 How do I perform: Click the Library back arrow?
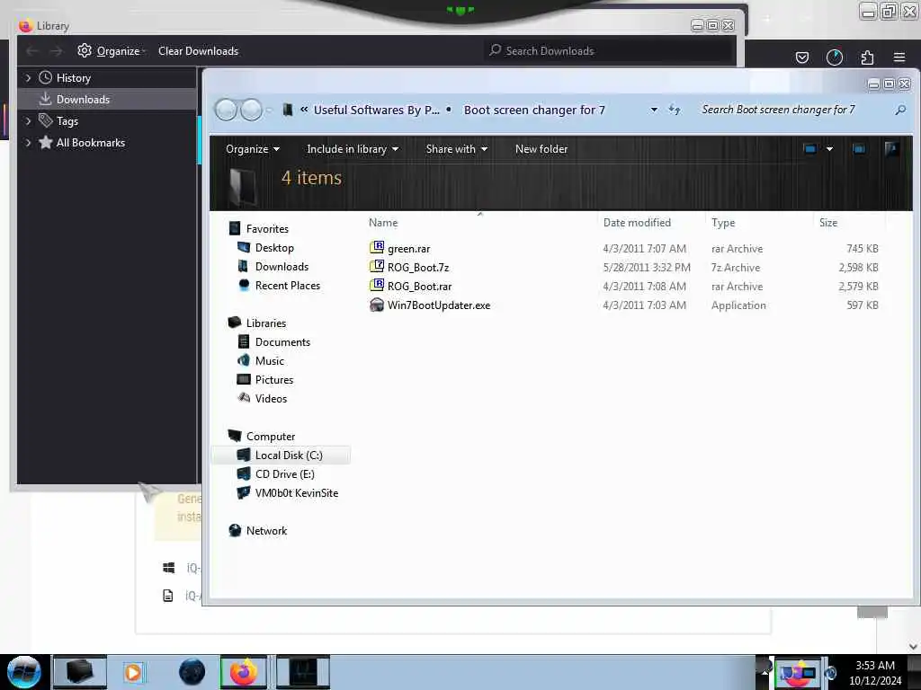[x=32, y=51]
